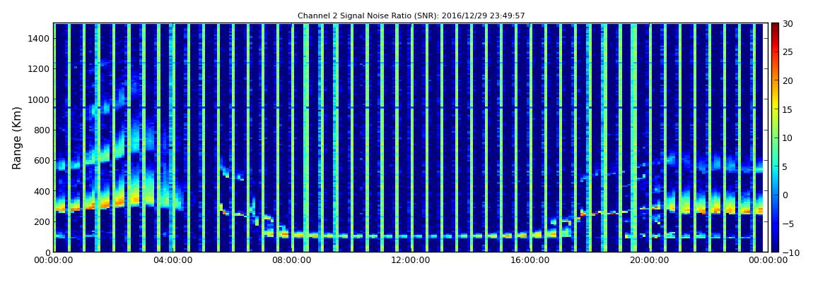
Task: Click the 800 range tick label
Action: [42, 130]
